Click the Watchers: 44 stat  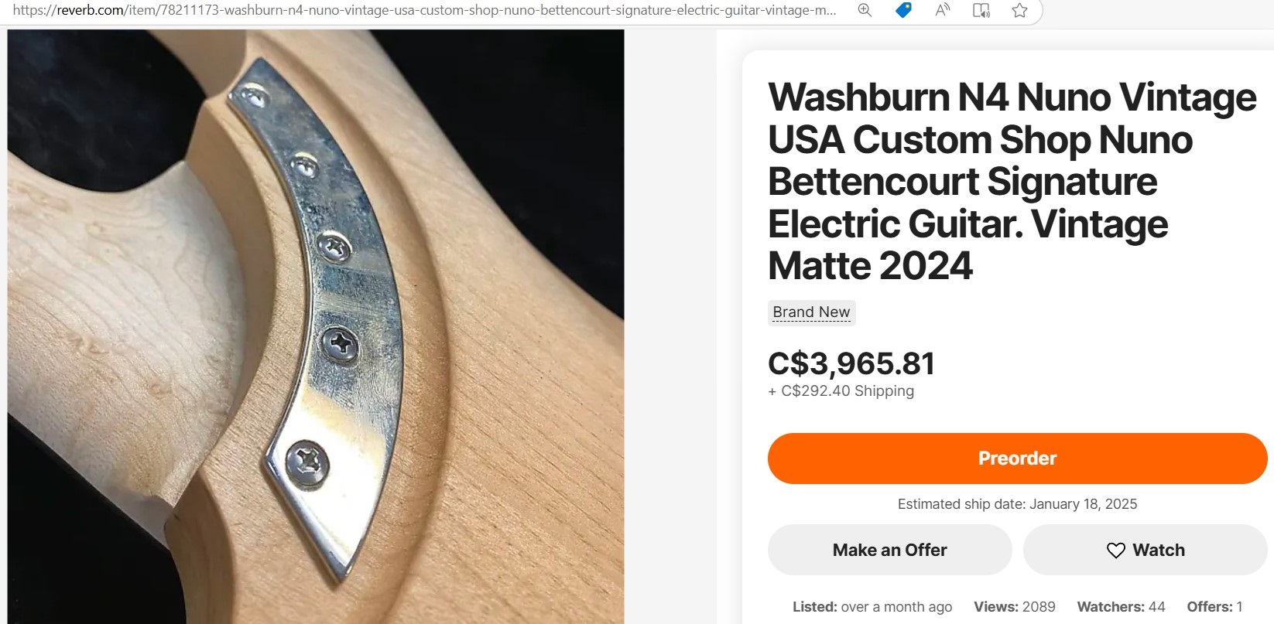[x=1121, y=607]
